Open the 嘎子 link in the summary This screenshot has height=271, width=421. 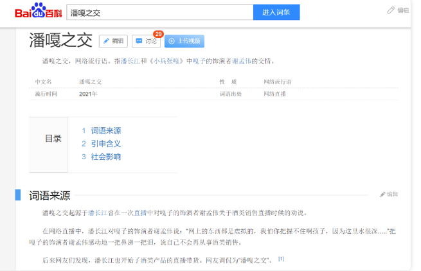click(199, 61)
